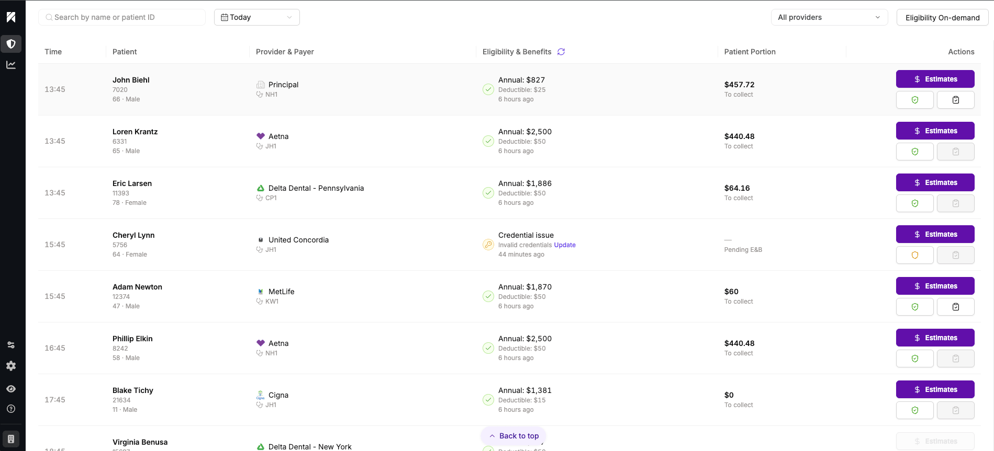Click Phillip Elkin's green verified checkmark

(488, 348)
